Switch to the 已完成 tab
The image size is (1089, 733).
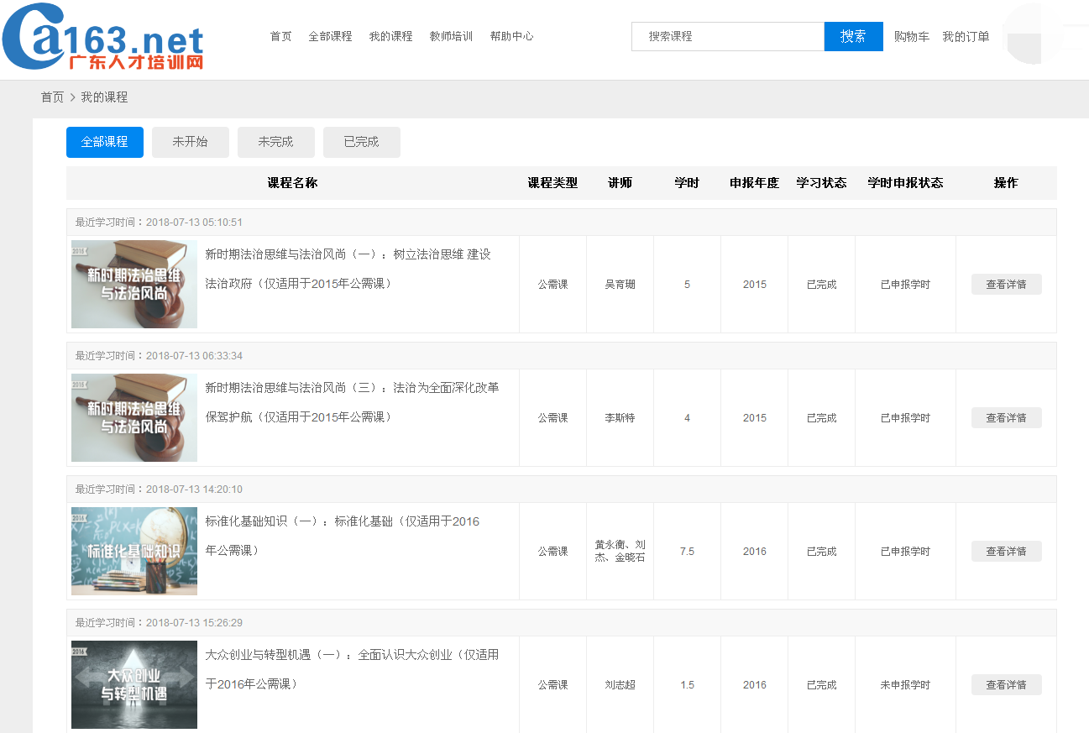click(x=361, y=142)
